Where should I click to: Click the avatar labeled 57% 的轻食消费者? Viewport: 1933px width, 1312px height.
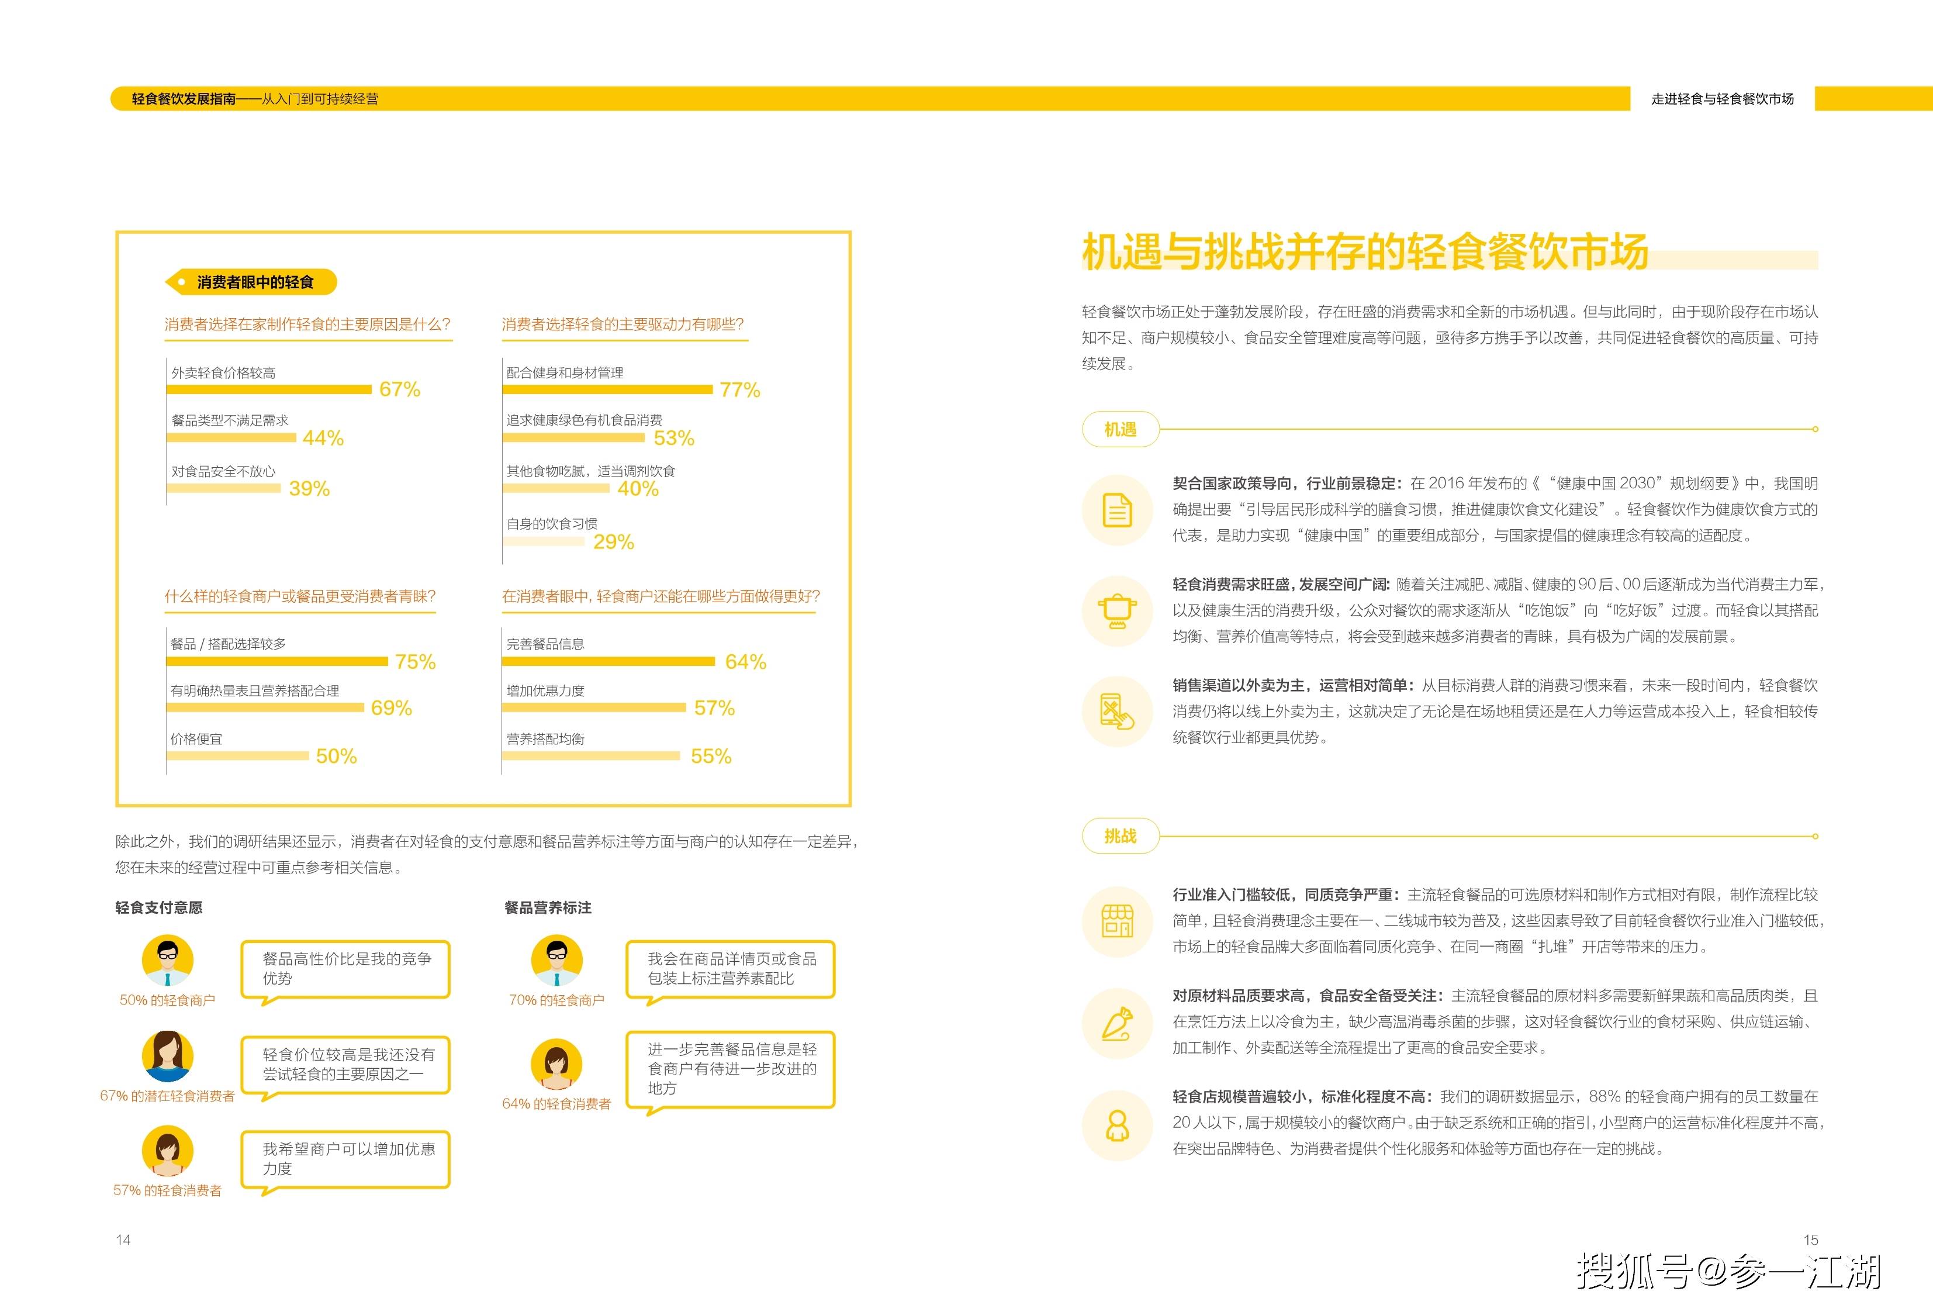167,1151
